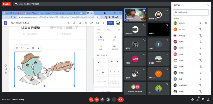Click Jinlin Kuo's video tile

coord(135,15)
